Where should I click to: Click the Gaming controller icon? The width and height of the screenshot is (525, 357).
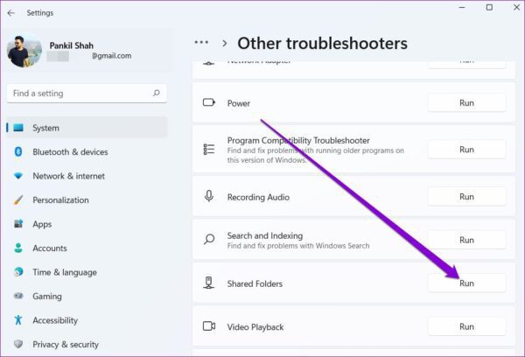(18, 296)
